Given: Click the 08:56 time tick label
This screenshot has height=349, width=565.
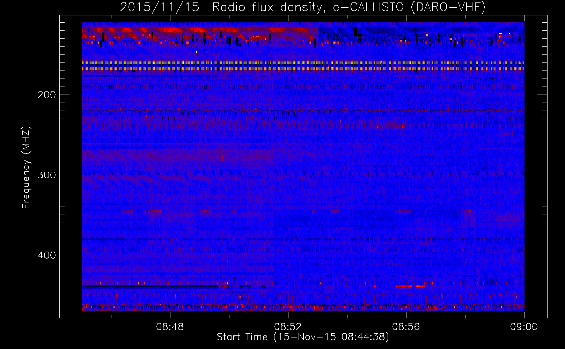Looking at the screenshot, I should click(x=406, y=327).
